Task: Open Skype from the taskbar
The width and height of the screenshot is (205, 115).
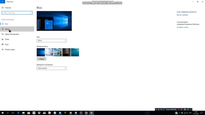Action: [x=60, y=113]
